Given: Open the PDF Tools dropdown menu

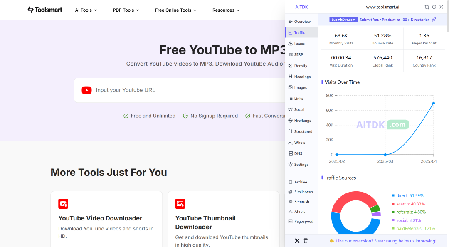Looking at the screenshot, I should pyautogui.click(x=126, y=10).
